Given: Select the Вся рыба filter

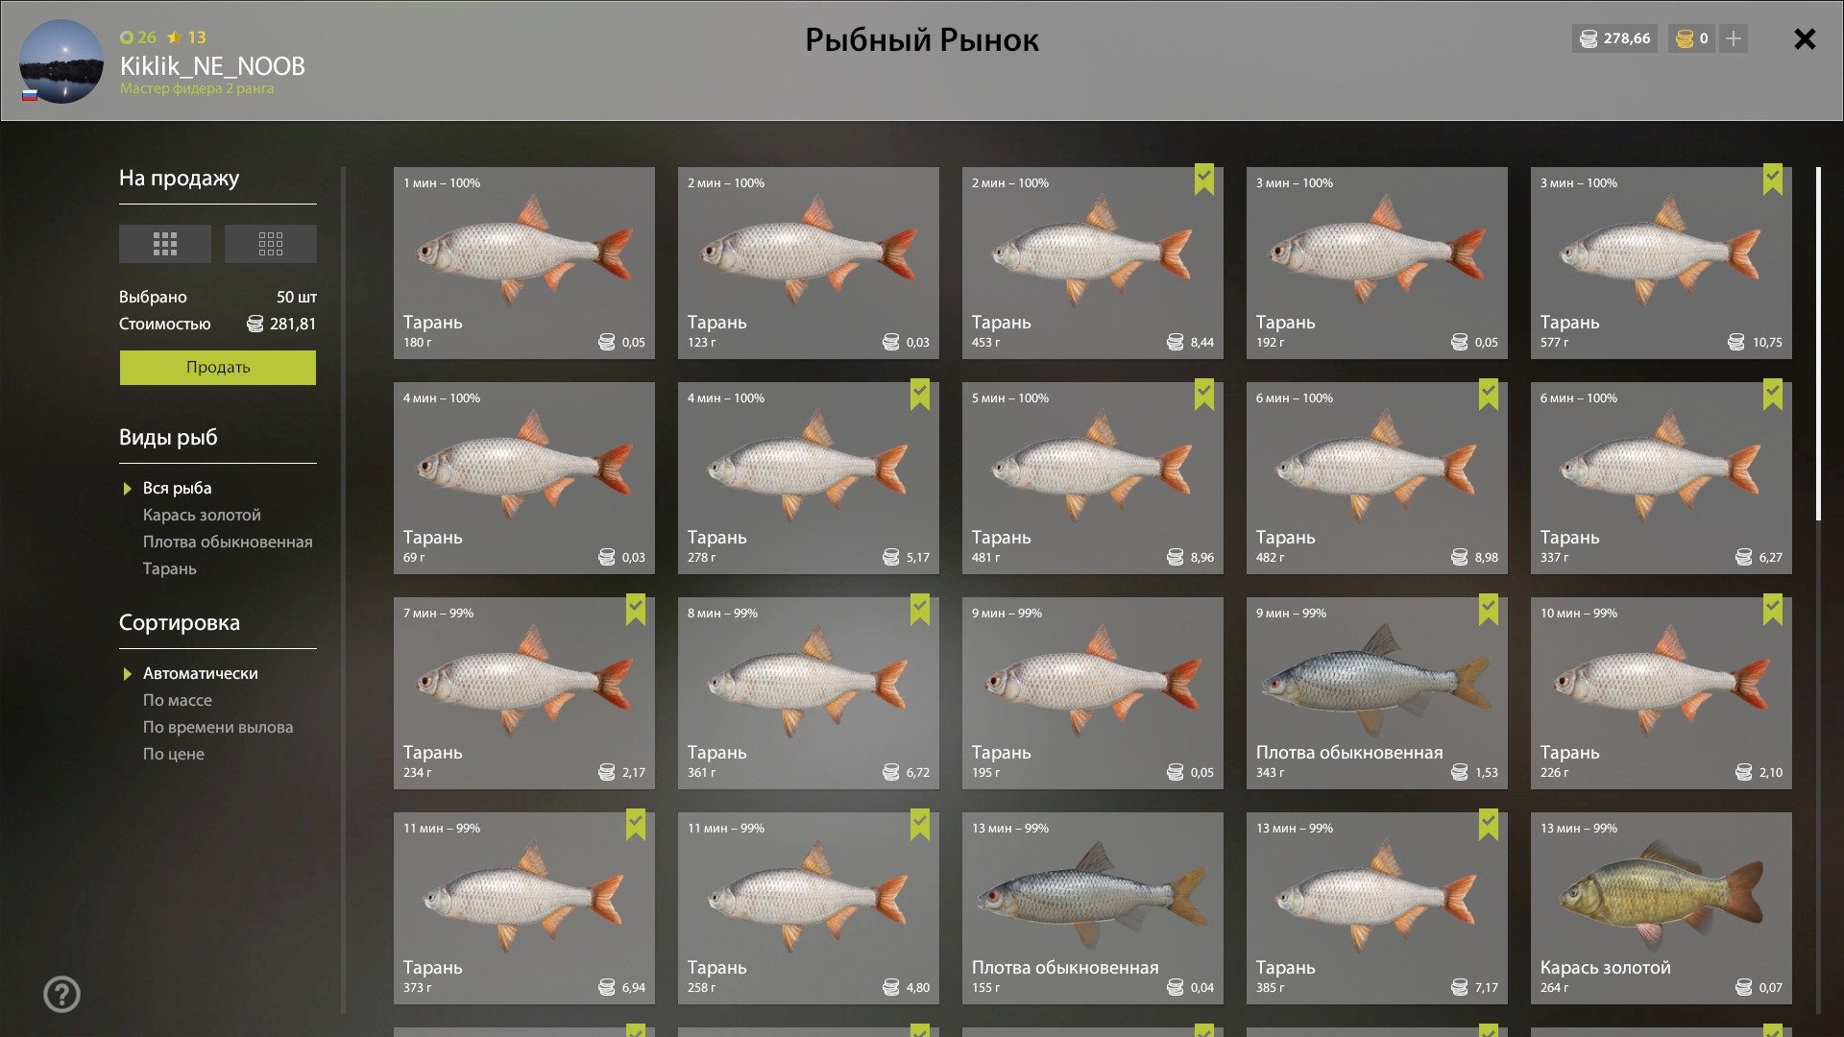Looking at the screenshot, I should click(177, 488).
